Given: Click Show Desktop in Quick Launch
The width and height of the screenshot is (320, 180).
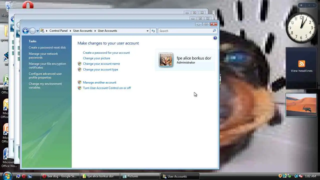Looking at the screenshot, I should tap(18, 176).
